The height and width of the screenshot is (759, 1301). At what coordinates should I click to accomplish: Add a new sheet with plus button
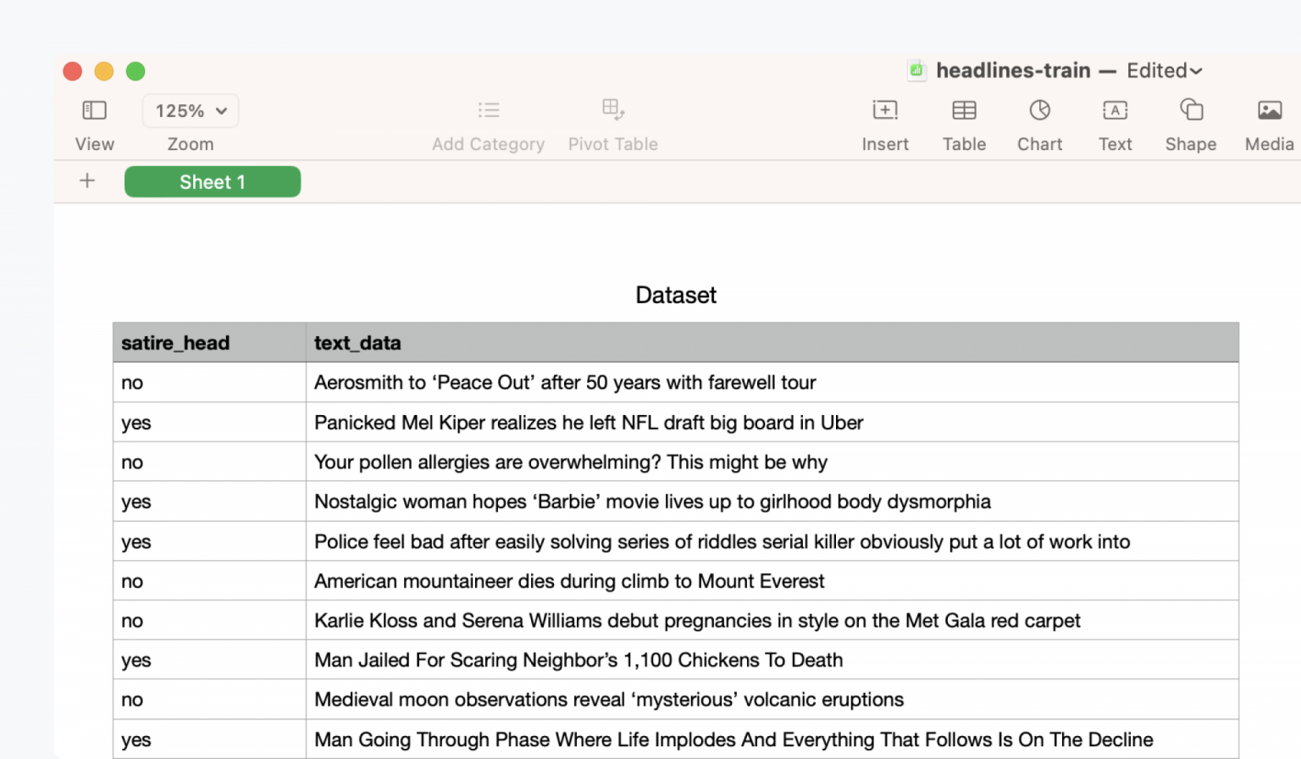87,180
